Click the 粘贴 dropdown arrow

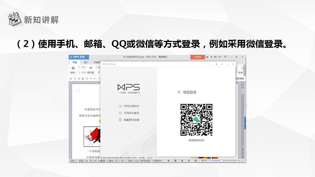(x=76, y=72)
